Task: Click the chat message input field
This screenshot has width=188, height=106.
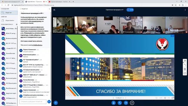Action: [33, 102]
